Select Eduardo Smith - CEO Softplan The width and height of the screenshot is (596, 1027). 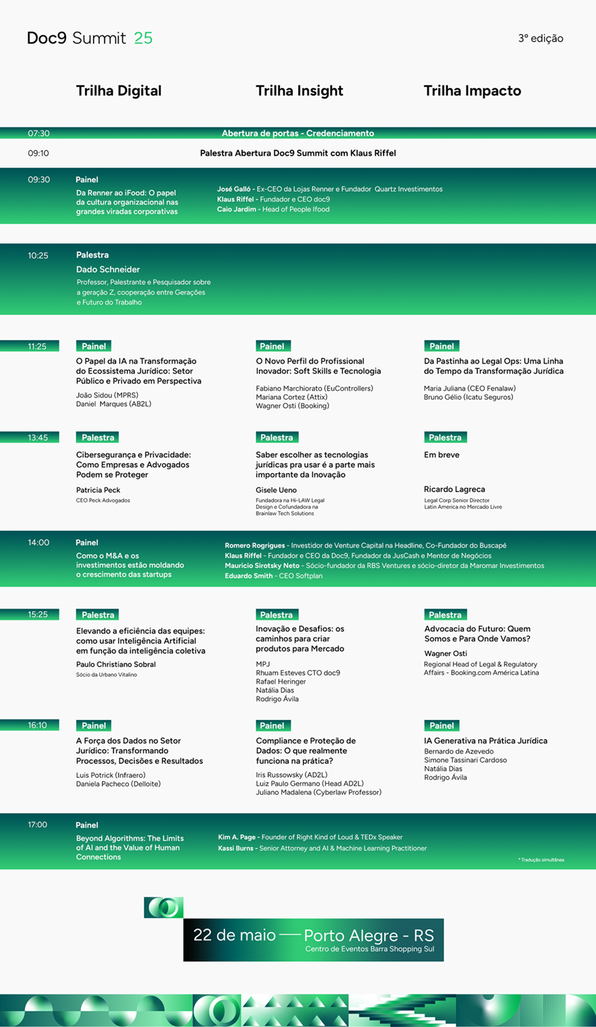pos(274,575)
